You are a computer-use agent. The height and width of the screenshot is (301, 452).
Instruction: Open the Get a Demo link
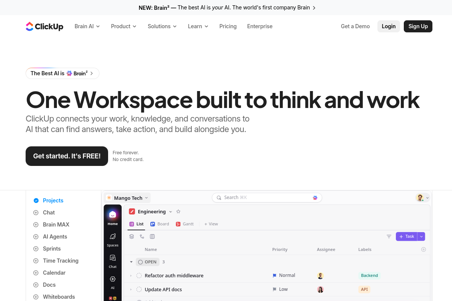(355, 26)
